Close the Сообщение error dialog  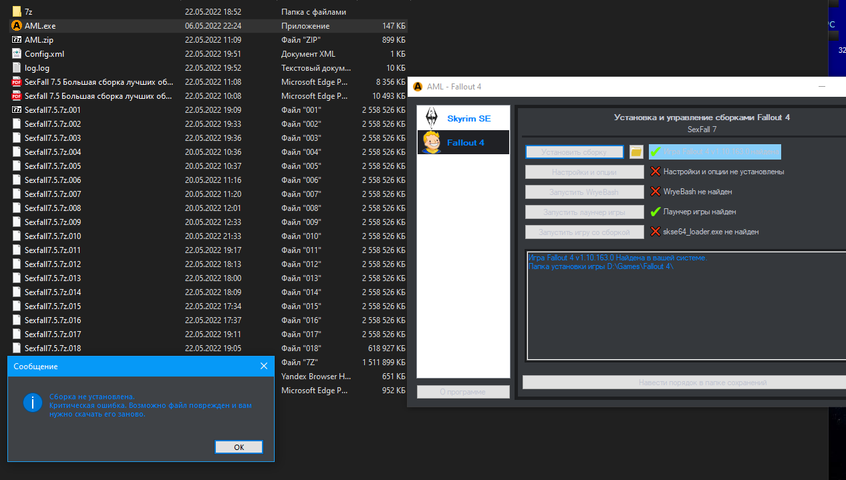point(264,367)
